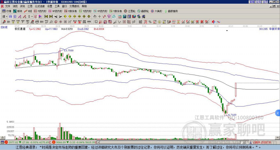Click the black left arrow icon
280x150 pixels.
56,16
